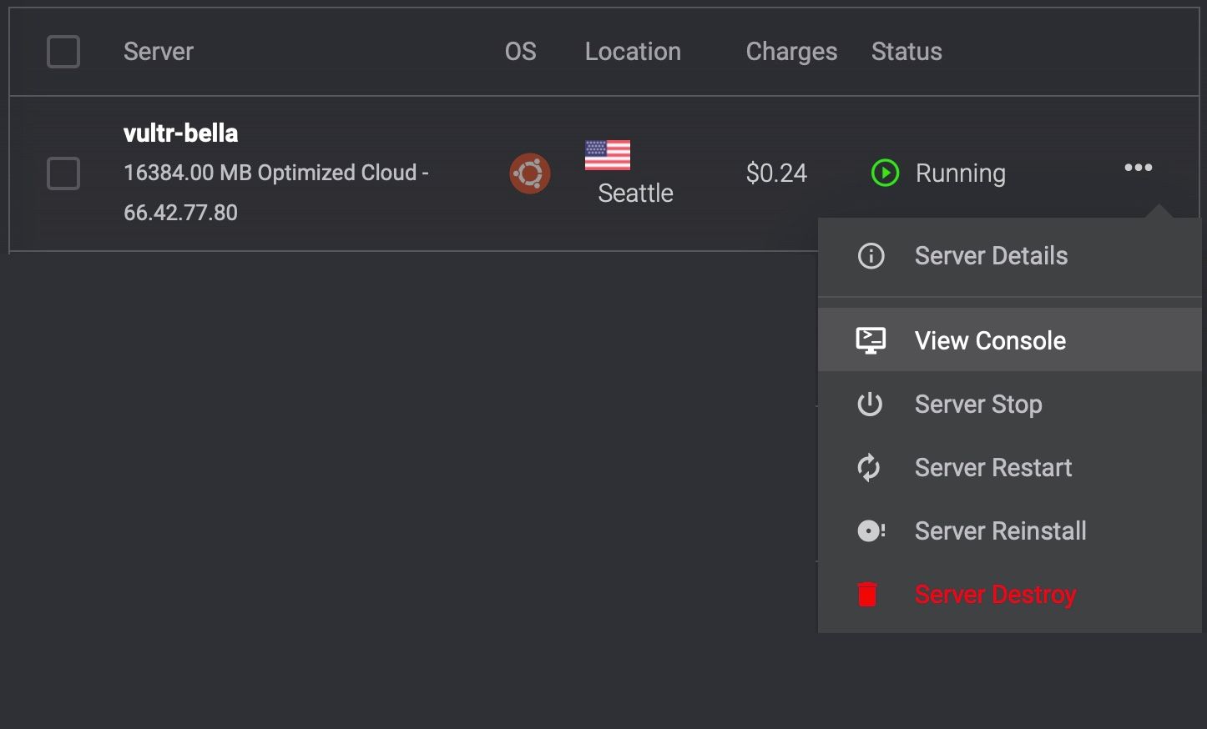Click the Server Details info icon
This screenshot has width=1207, height=729.
pyautogui.click(x=871, y=256)
